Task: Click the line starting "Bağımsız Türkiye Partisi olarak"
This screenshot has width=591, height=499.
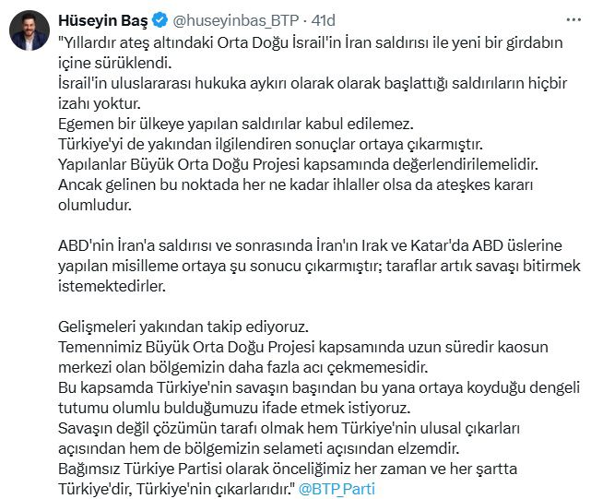Action: pos(288,469)
